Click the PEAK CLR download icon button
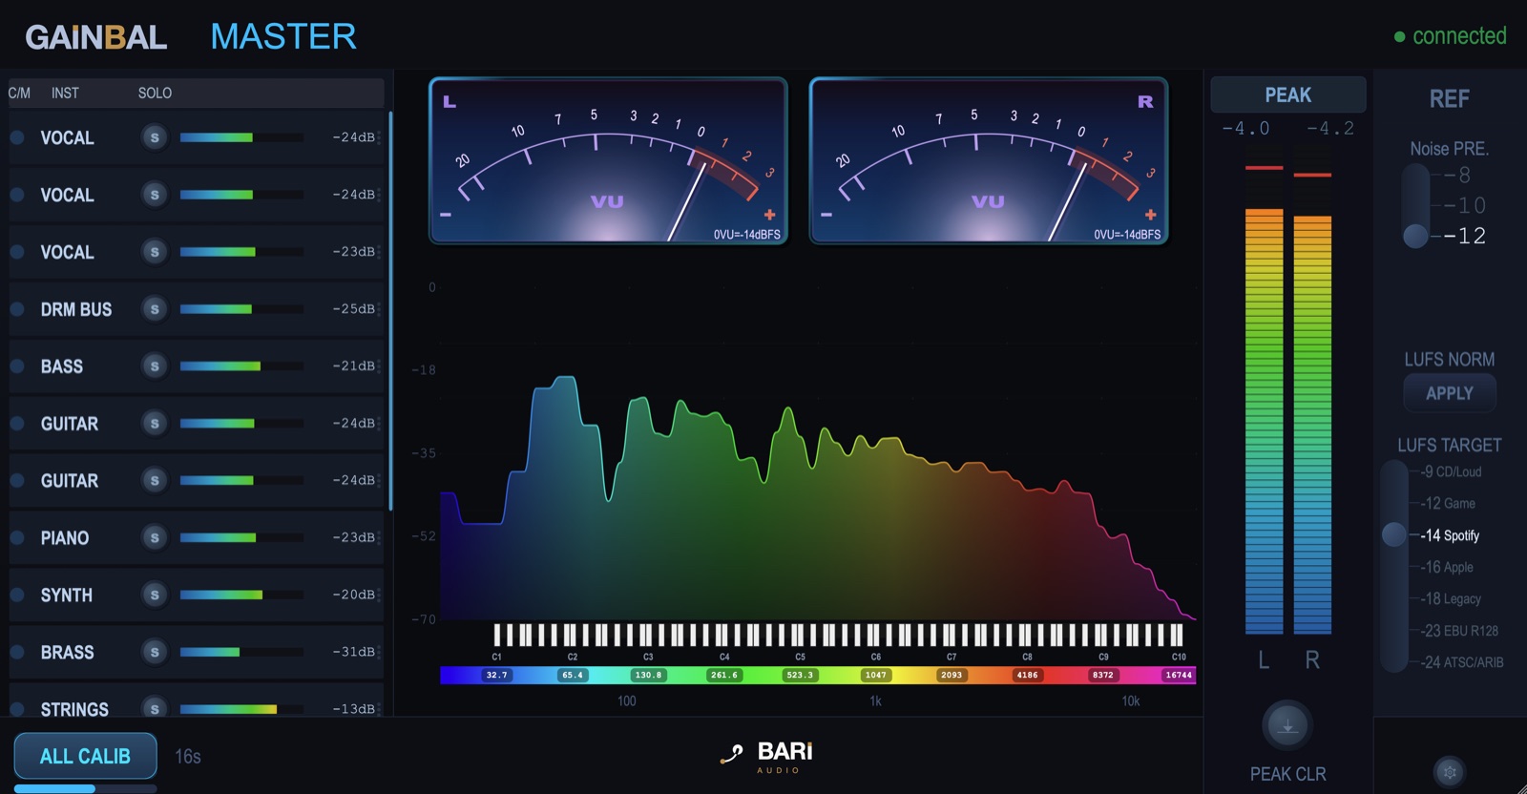Screen dimensions: 1527x794 point(1287,726)
